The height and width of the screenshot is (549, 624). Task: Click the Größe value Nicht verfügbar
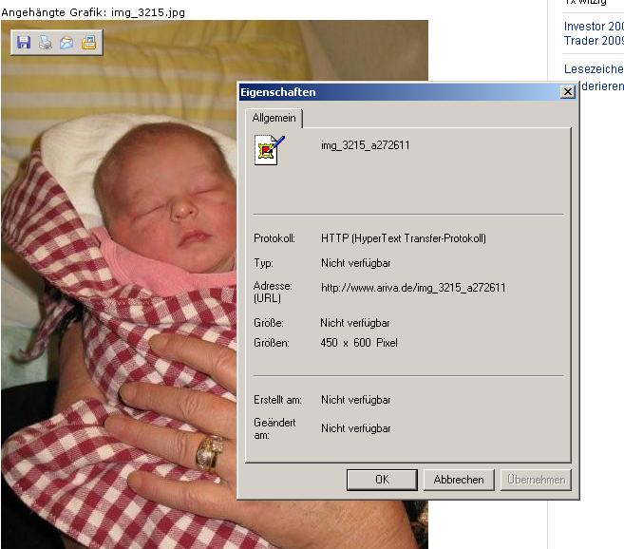click(355, 323)
